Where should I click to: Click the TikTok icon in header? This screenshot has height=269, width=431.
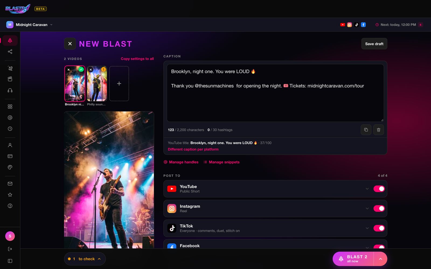point(356,25)
